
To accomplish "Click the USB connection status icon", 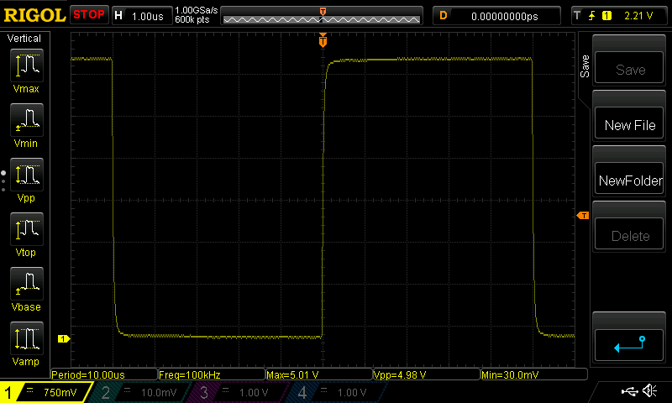I will click(x=629, y=391).
